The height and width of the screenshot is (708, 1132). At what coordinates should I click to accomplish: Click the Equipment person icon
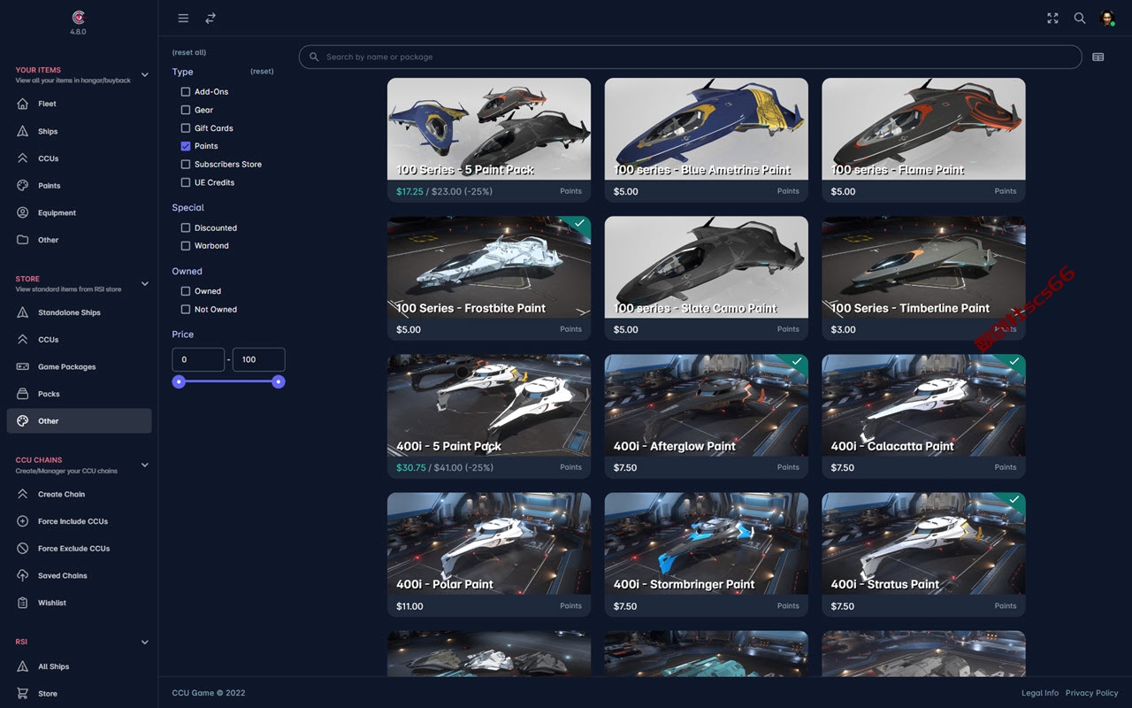point(23,212)
